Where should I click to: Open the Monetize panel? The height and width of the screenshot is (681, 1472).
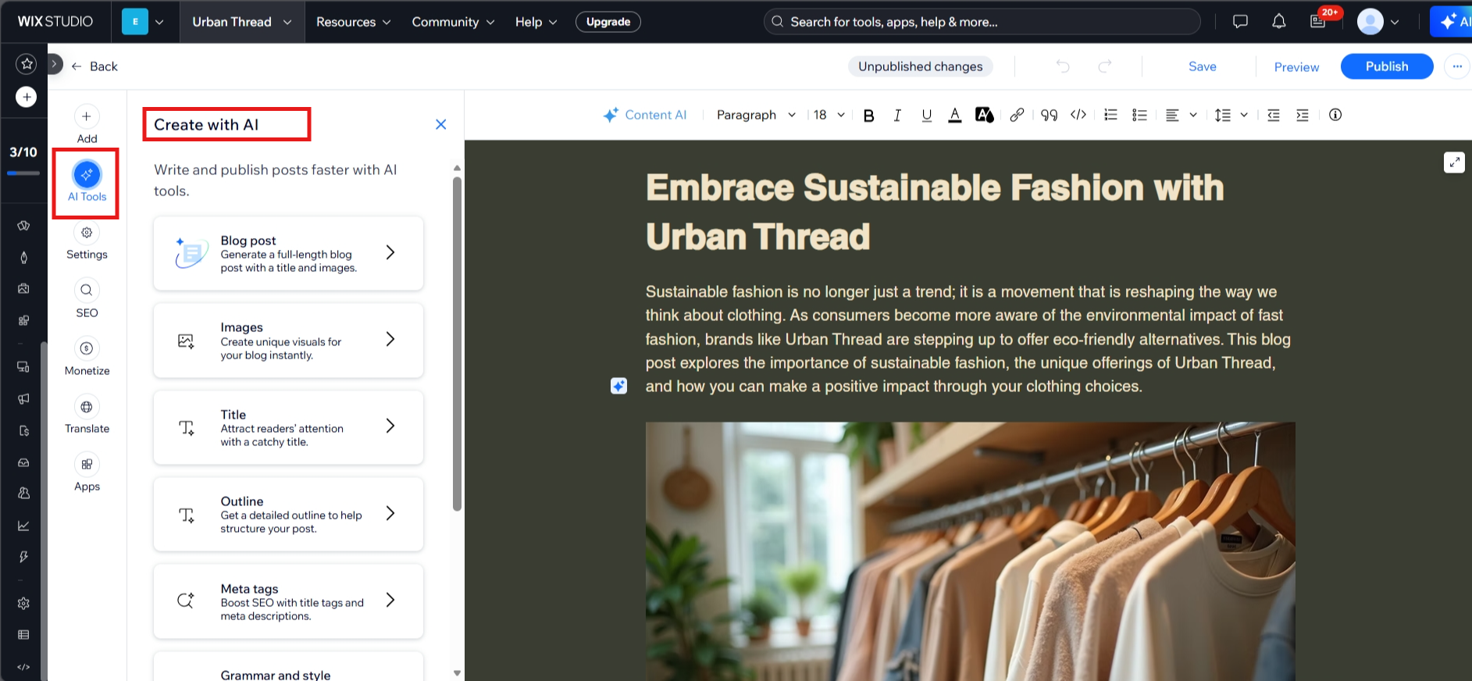click(87, 357)
